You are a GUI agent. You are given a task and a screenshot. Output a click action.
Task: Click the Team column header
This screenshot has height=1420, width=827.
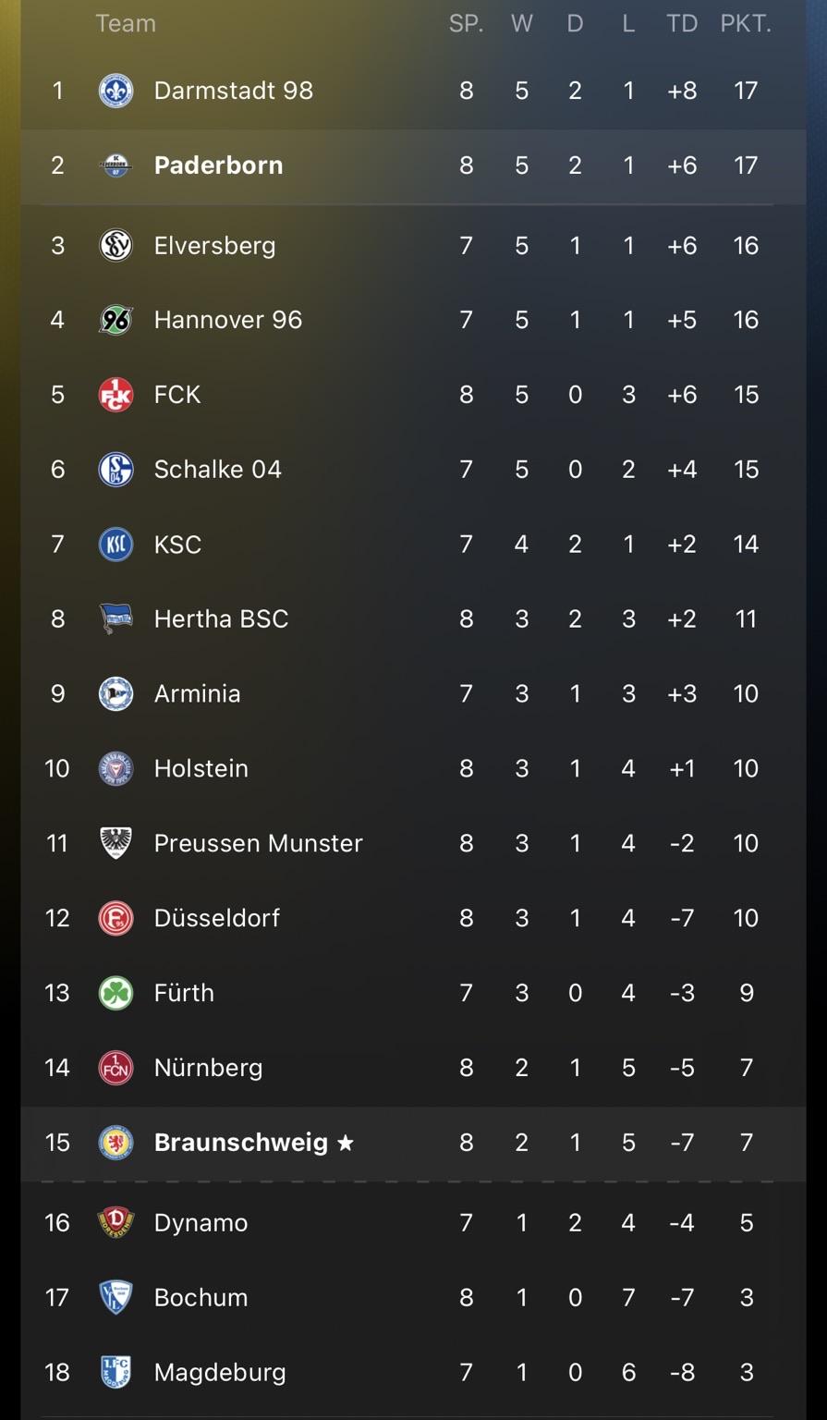click(x=126, y=24)
